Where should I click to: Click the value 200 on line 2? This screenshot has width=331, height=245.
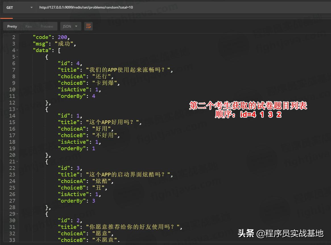(62, 37)
